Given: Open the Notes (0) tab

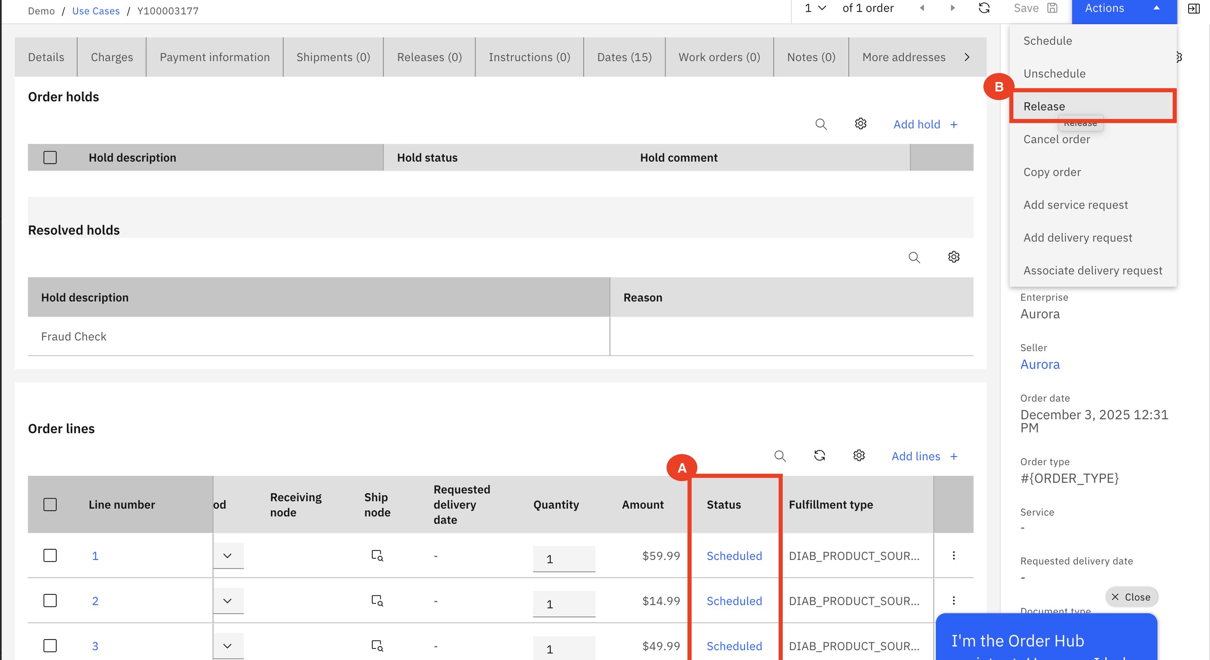Looking at the screenshot, I should [811, 57].
